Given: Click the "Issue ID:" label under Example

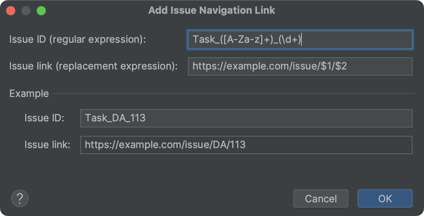Looking at the screenshot, I should pos(44,118).
